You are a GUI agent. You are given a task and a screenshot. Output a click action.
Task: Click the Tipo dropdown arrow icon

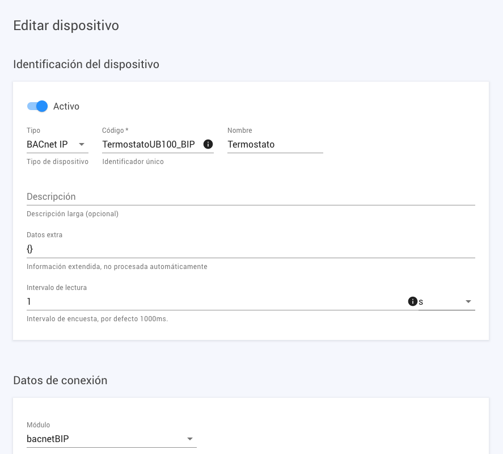coord(81,145)
